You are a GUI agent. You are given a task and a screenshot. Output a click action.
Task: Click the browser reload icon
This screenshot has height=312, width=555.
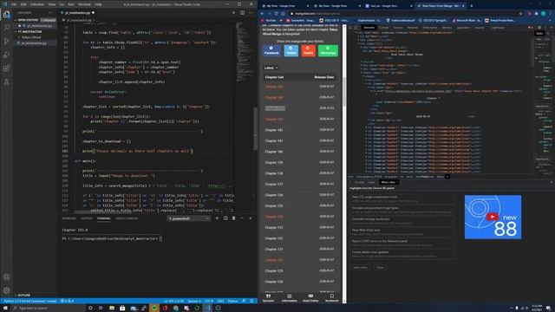click(276, 14)
